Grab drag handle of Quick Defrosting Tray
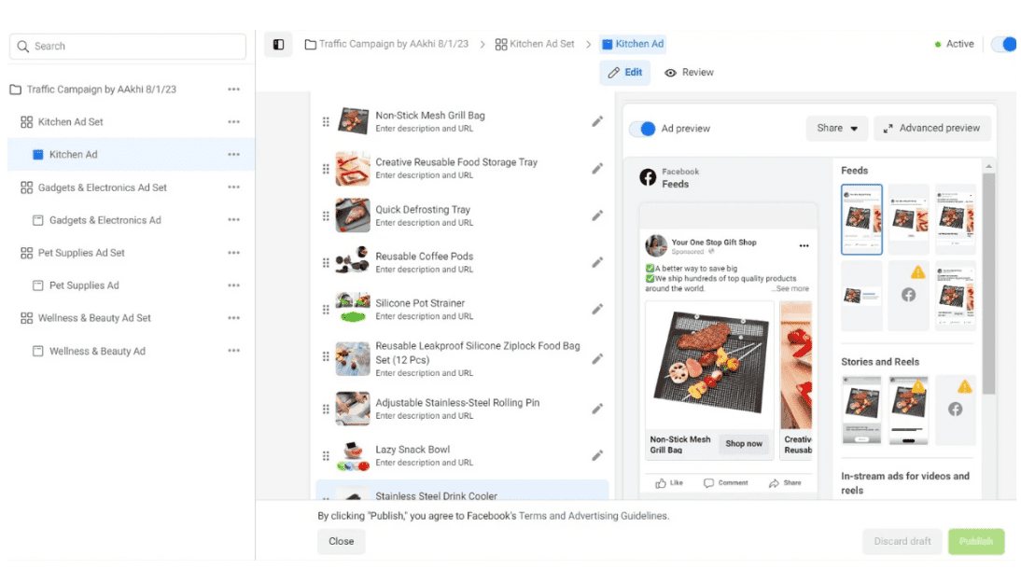The width and height of the screenshot is (1021, 583). 326,215
